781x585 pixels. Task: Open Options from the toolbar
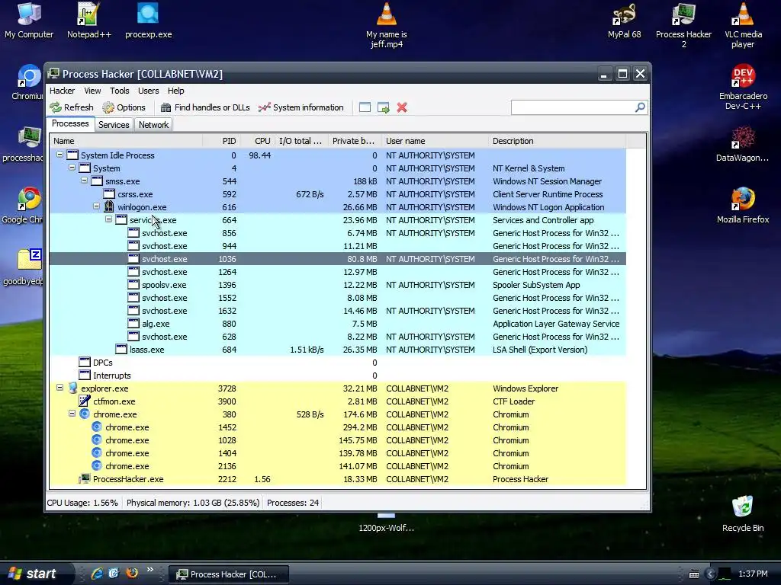tap(124, 107)
